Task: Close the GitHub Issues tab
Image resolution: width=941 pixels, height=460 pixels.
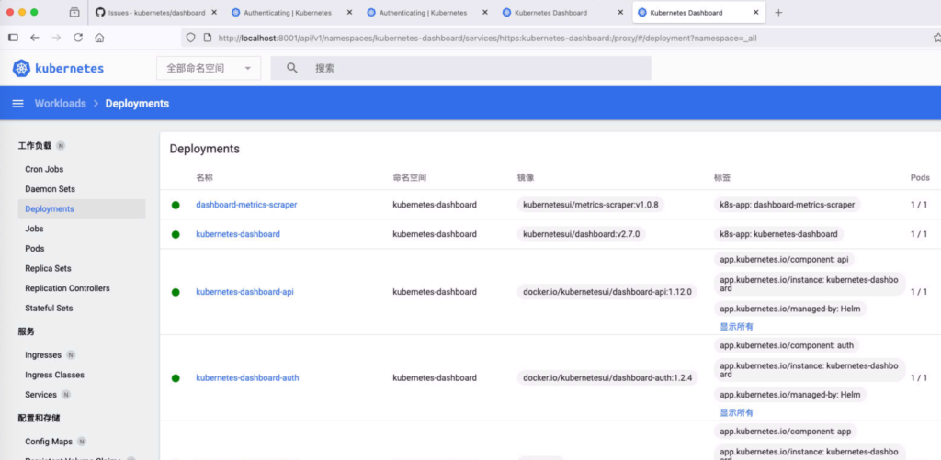Action: pyautogui.click(x=213, y=12)
